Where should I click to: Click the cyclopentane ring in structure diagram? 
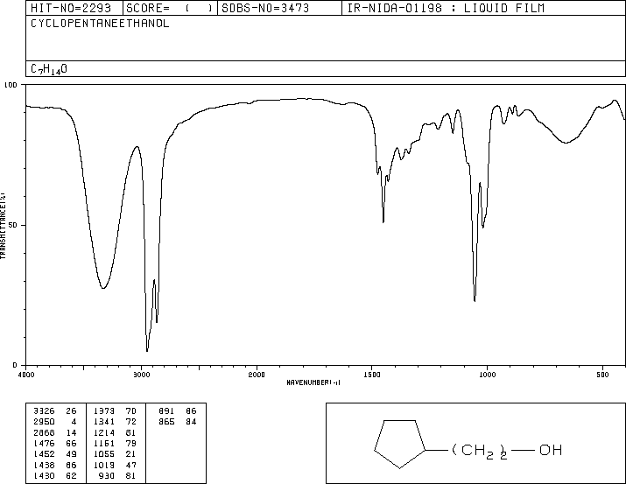pyautogui.click(x=399, y=444)
